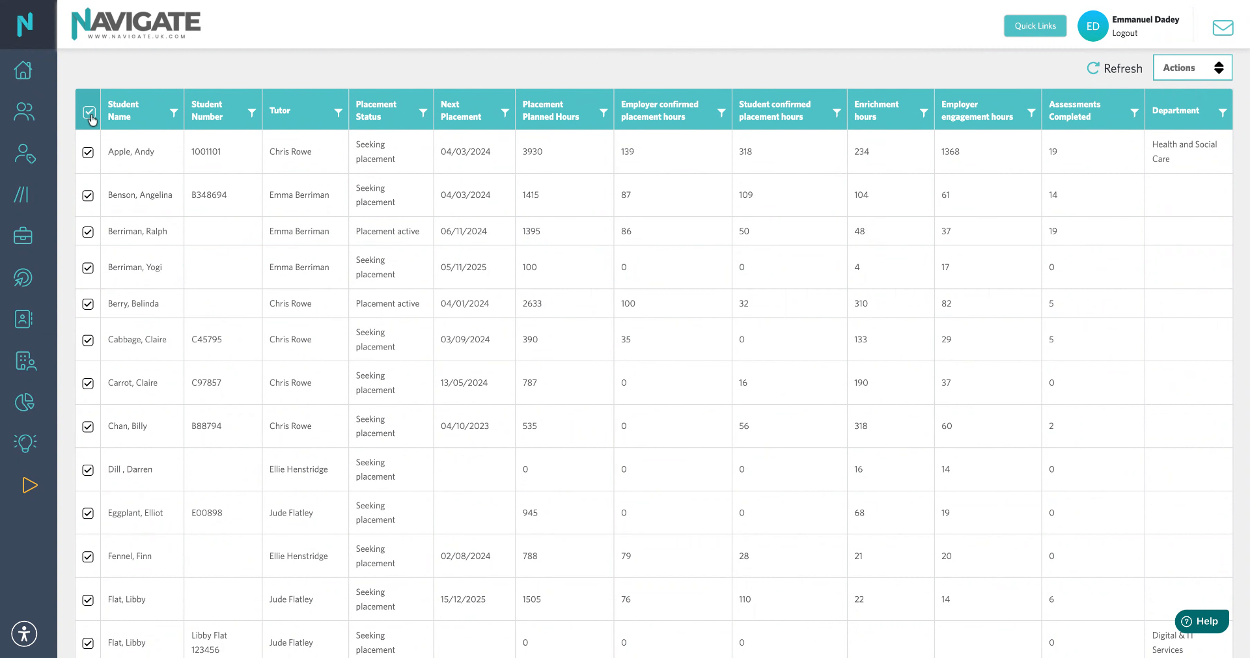Open the play triangle sidebar icon
Viewport: 1250px width, 658px height.
29,485
